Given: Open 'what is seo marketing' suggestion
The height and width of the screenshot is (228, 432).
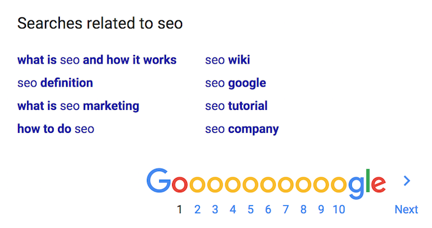Looking at the screenshot, I should [78, 106].
